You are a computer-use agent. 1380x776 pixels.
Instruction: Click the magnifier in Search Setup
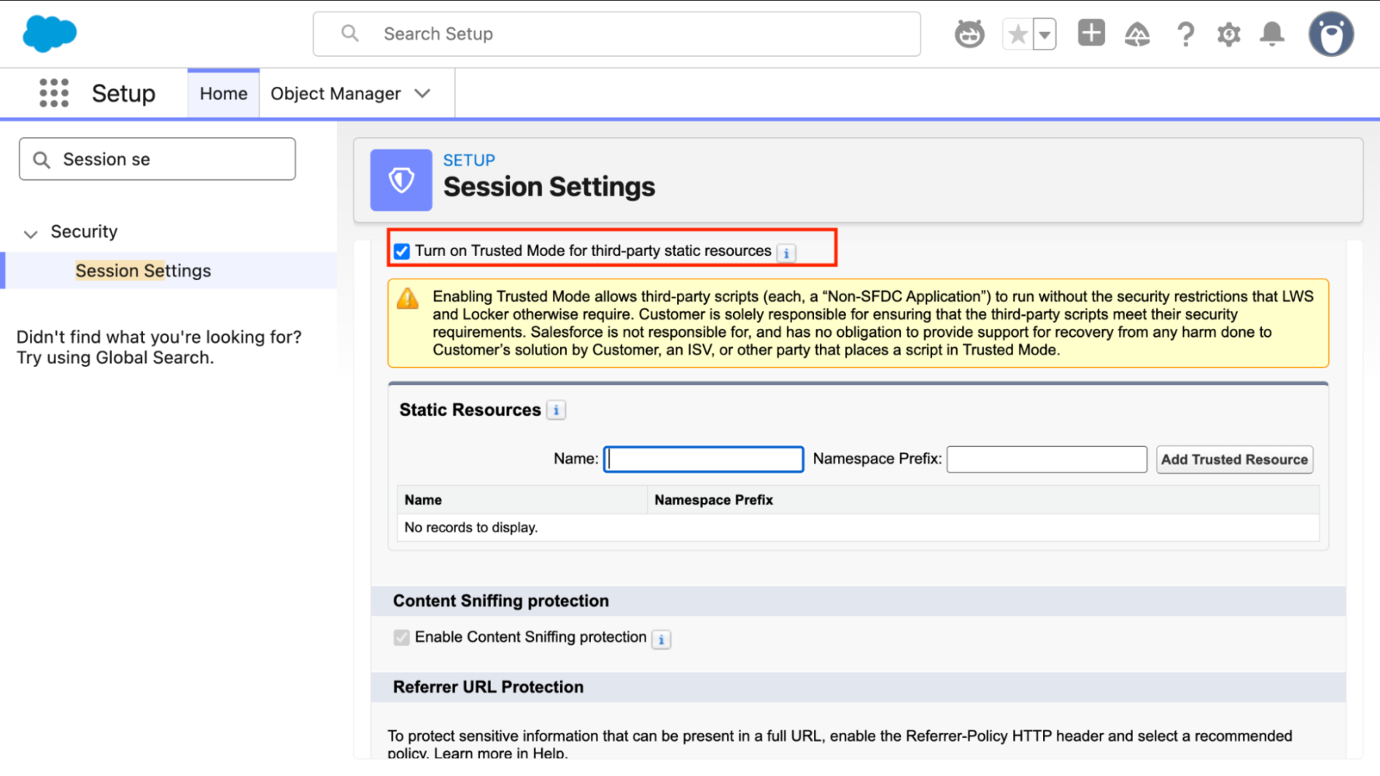pos(350,33)
